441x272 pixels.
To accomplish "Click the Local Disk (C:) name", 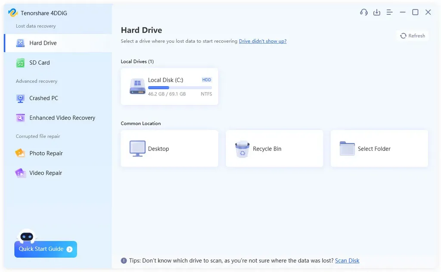I will click(x=166, y=80).
